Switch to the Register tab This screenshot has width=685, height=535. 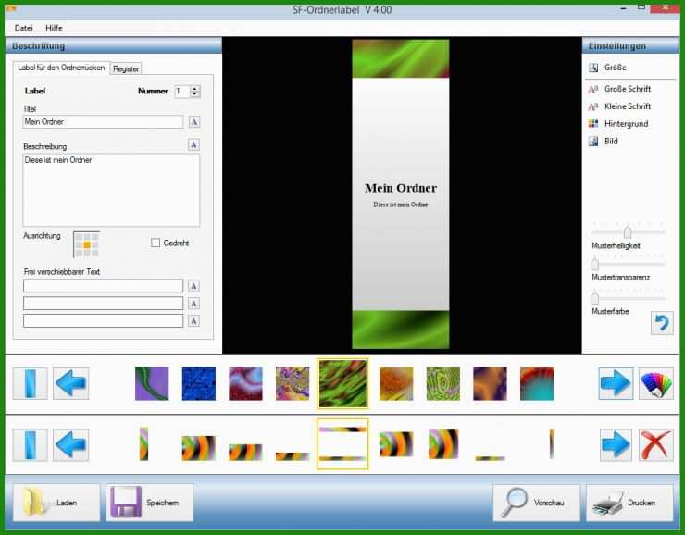pos(126,68)
